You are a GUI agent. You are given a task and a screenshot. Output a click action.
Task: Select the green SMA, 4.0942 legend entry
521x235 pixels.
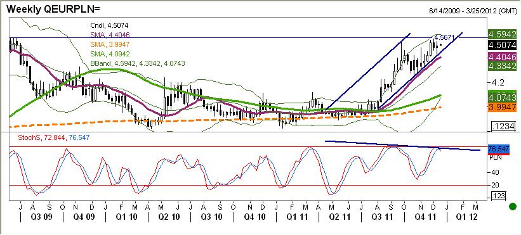pyautogui.click(x=110, y=54)
